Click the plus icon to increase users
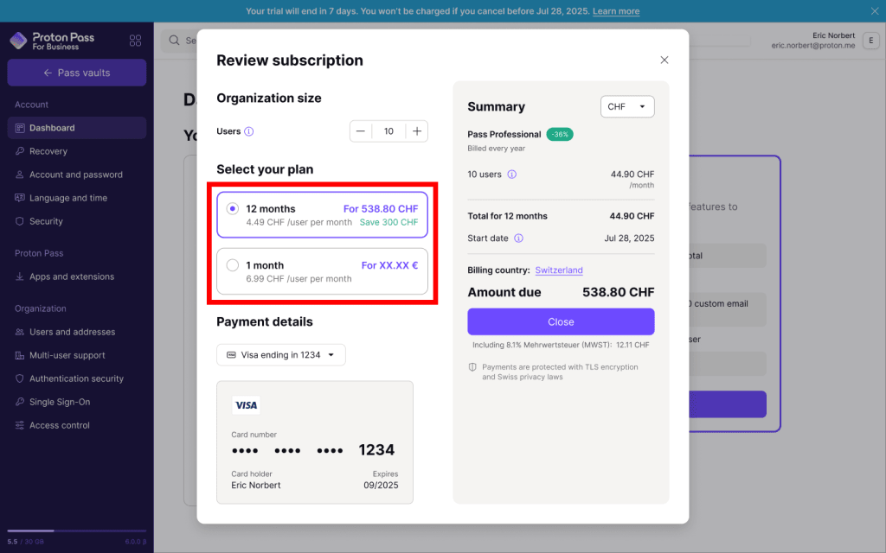The width and height of the screenshot is (886, 553). [416, 131]
